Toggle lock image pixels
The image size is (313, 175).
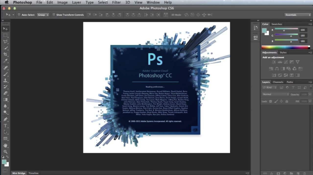[276, 101]
